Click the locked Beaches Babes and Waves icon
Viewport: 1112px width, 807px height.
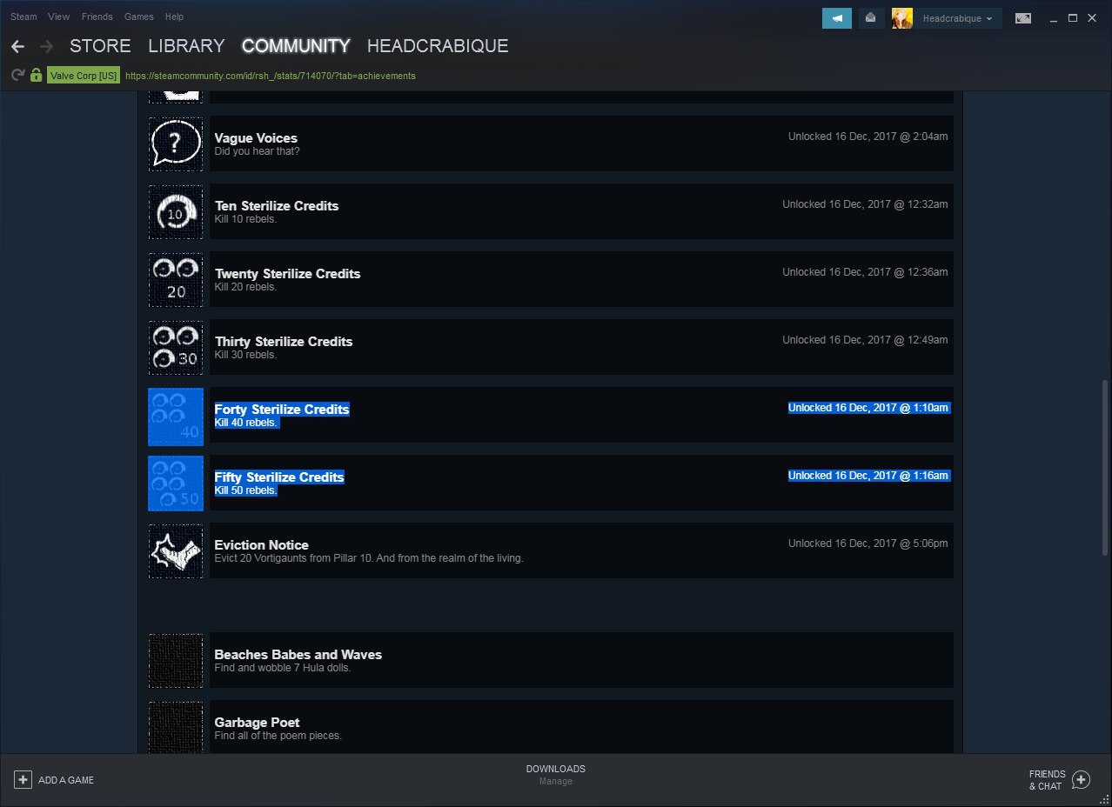176,660
